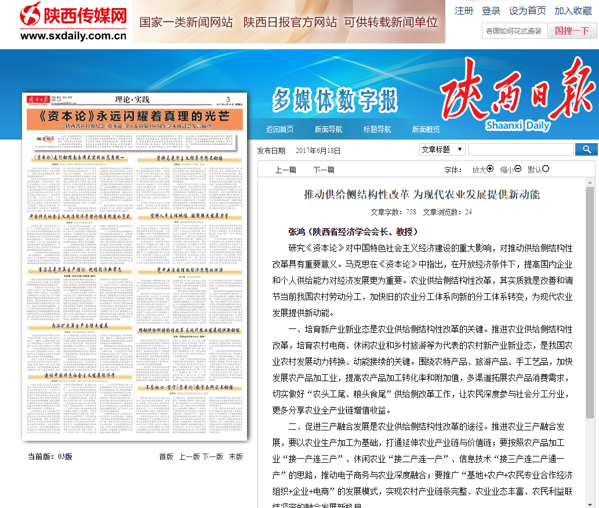The width and height of the screenshot is (599, 508).
Task: Open 版面导航 navigation menu
Action: (x=328, y=129)
